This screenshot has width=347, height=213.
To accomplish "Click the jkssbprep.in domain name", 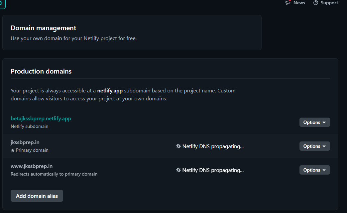I will click(x=25, y=142).
